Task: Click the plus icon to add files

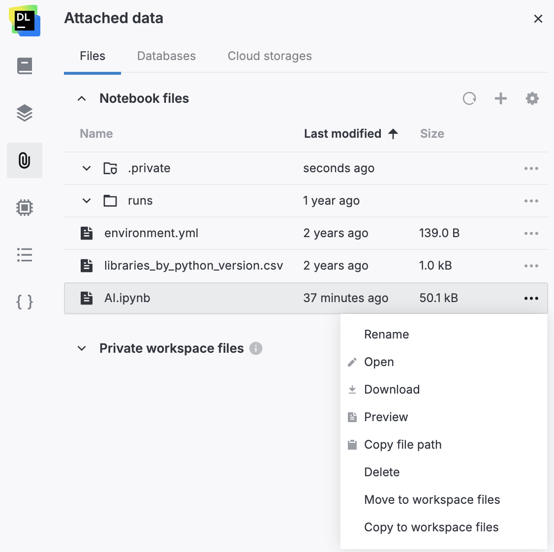Action: pyautogui.click(x=501, y=98)
